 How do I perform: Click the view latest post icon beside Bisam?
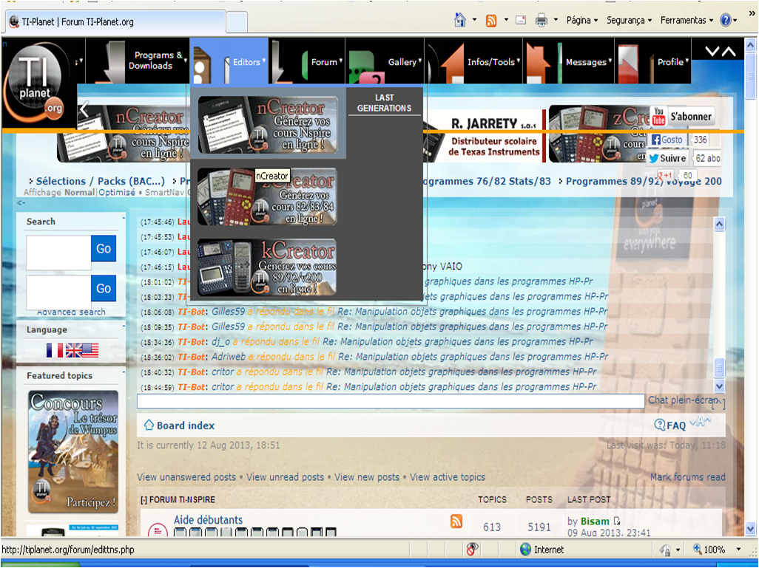(x=617, y=521)
